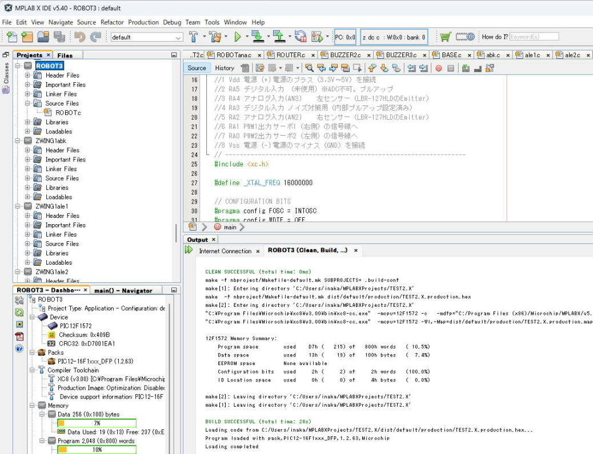Toggle Software Breakpoint icon in Dashboard
Viewport: 593px width, 454px height.
[19, 324]
